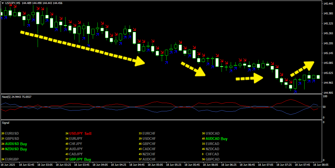Select the AUDCAD Buy signal

coord(216,139)
